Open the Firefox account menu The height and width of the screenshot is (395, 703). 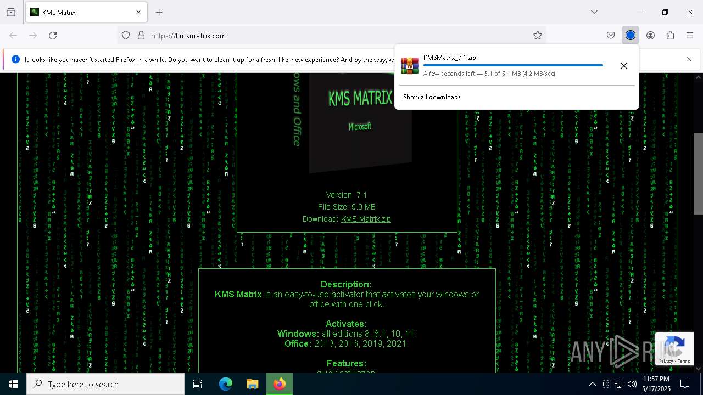[x=650, y=36]
